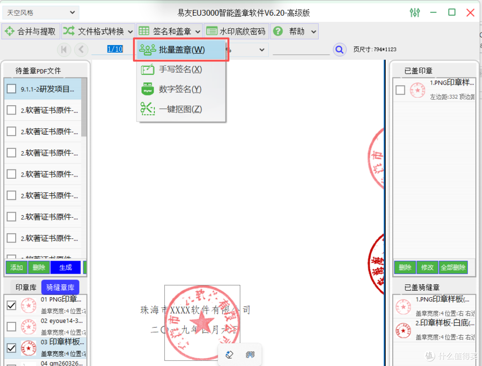This screenshot has height=366, width=482.
Task: Switch to the 骑缝章库 tab
Action: pyautogui.click(x=60, y=288)
